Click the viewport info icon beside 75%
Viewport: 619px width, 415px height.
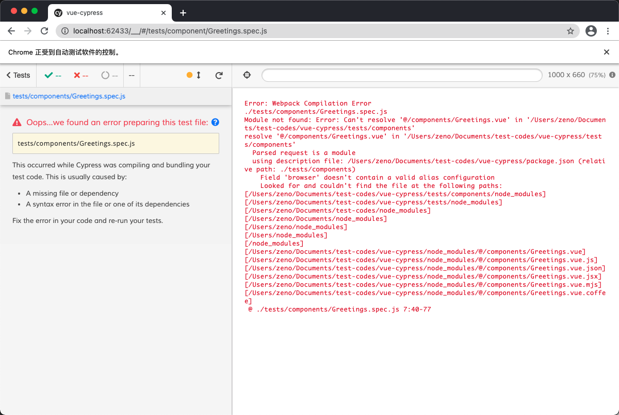613,75
